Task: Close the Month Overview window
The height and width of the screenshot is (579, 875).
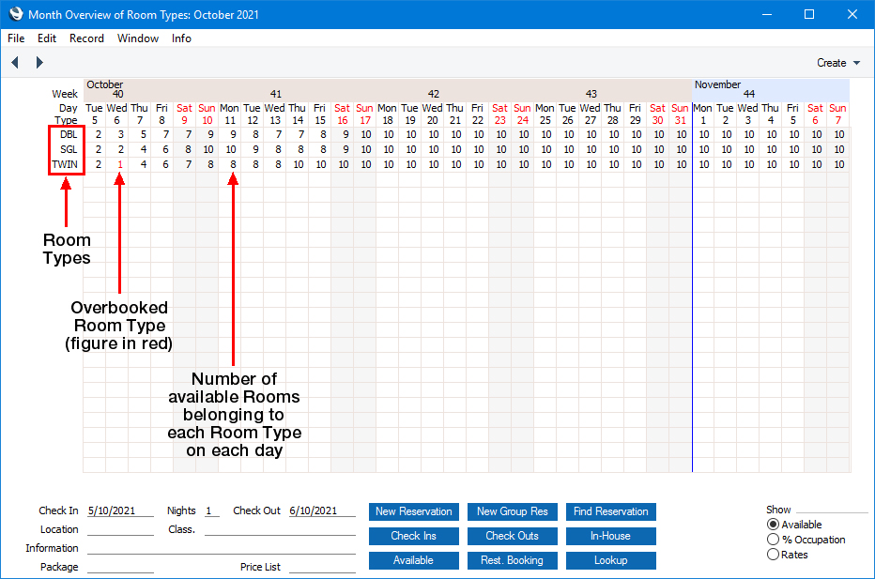Action: pos(852,14)
